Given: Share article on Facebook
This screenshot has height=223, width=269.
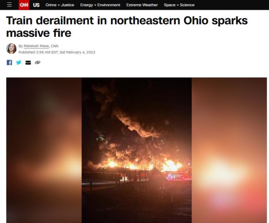Looking at the screenshot, I should 10,63.
